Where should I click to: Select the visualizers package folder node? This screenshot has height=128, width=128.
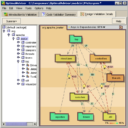[65, 58]
